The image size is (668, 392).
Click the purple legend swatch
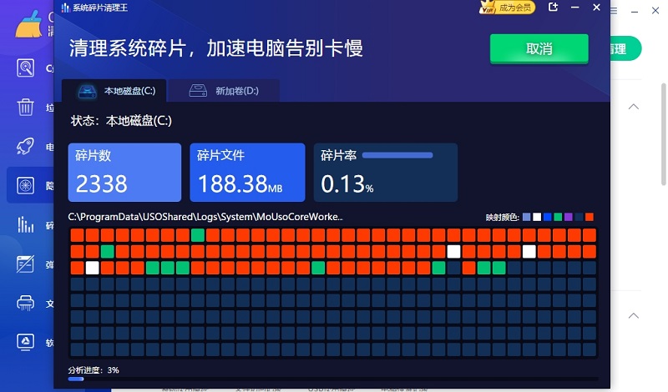569,217
